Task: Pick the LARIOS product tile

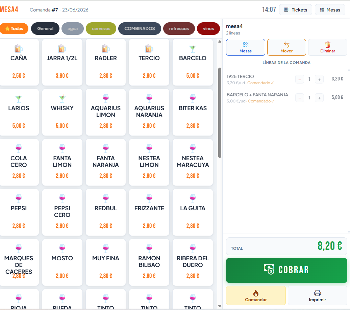Action: point(19,112)
